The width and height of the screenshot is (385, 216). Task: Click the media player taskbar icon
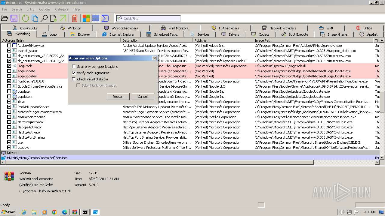point(44,212)
